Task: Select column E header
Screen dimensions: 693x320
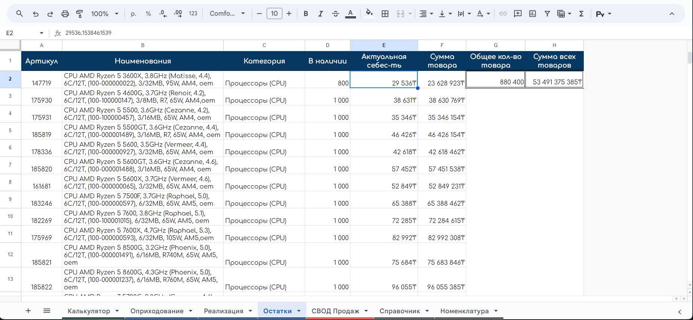Action: (384, 45)
